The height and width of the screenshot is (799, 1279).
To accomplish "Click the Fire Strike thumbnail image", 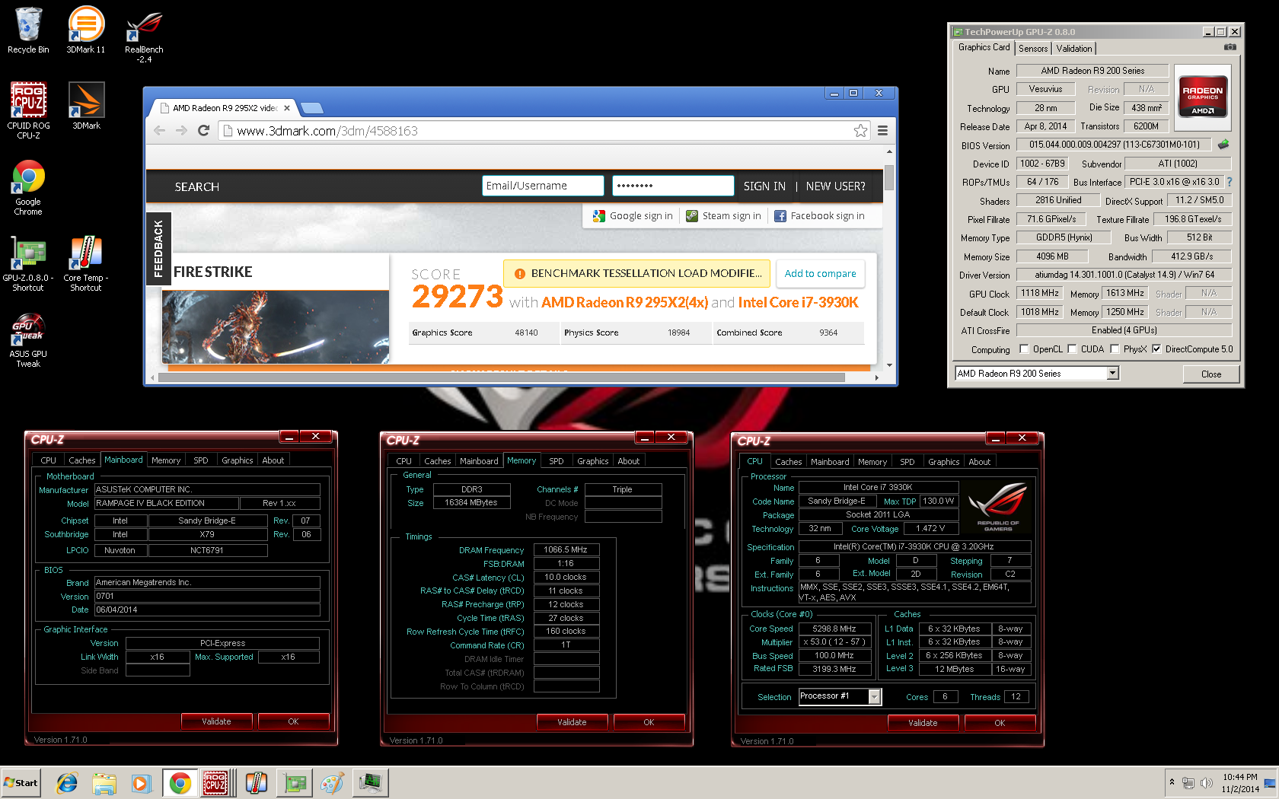I will (276, 326).
